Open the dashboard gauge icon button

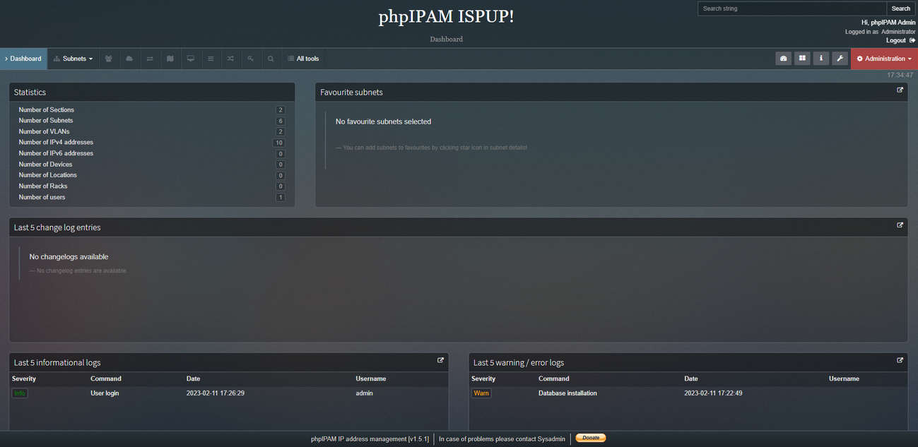pyautogui.click(x=784, y=59)
